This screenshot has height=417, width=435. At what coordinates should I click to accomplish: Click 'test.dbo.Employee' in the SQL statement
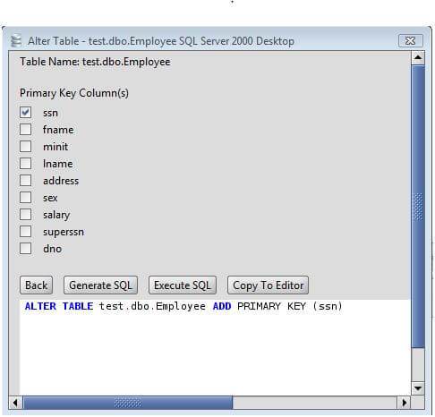152,306
